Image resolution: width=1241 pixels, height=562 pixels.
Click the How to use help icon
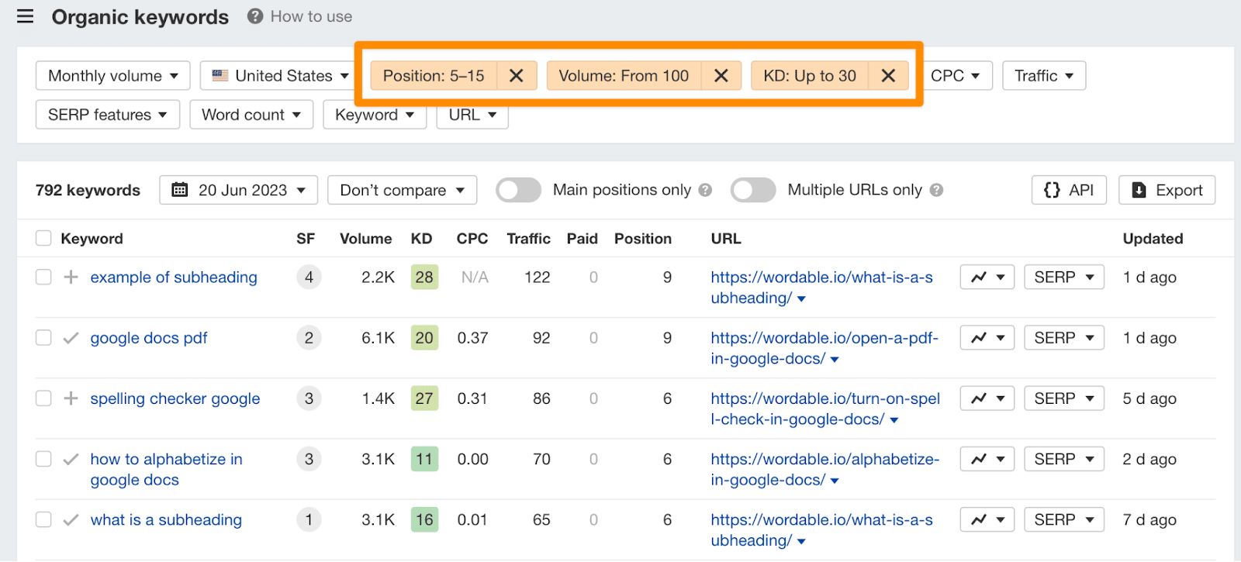(x=255, y=16)
